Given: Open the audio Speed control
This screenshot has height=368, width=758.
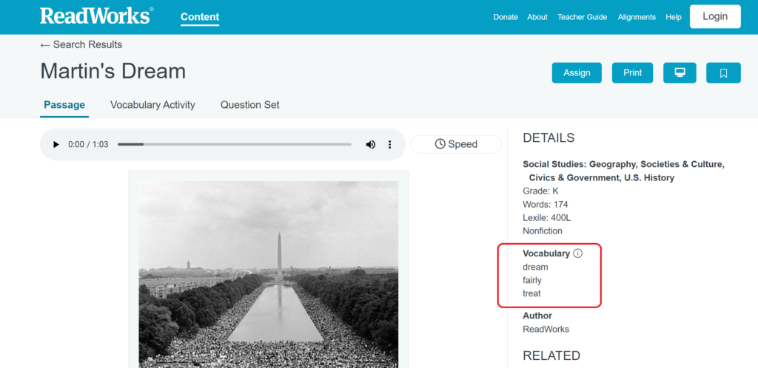Looking at the screenshot, I should coord(456,144).
